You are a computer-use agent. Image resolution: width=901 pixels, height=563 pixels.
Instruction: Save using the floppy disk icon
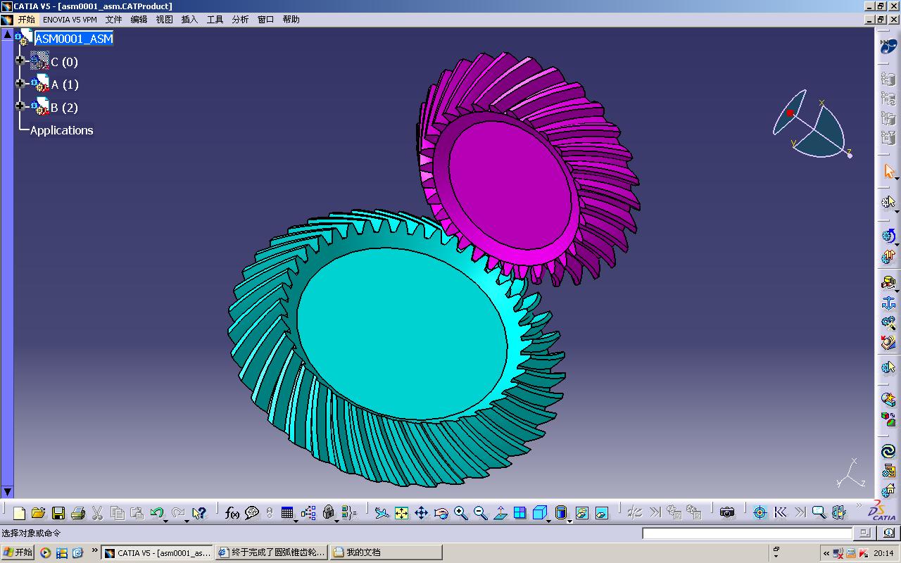58,513
